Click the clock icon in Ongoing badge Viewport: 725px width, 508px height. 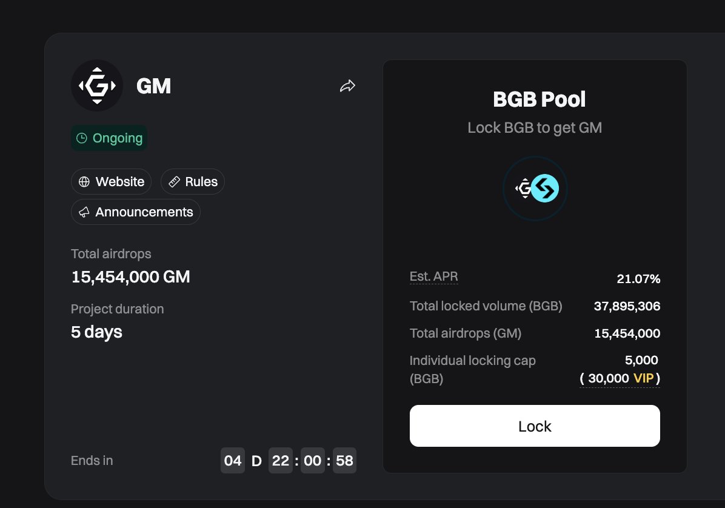(82, 138)
